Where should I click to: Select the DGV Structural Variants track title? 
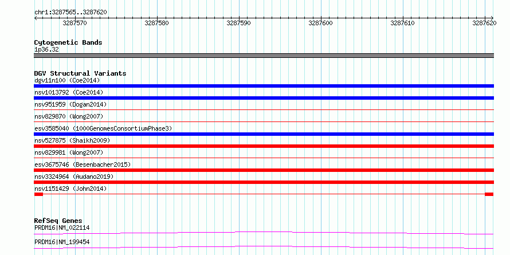80,73
